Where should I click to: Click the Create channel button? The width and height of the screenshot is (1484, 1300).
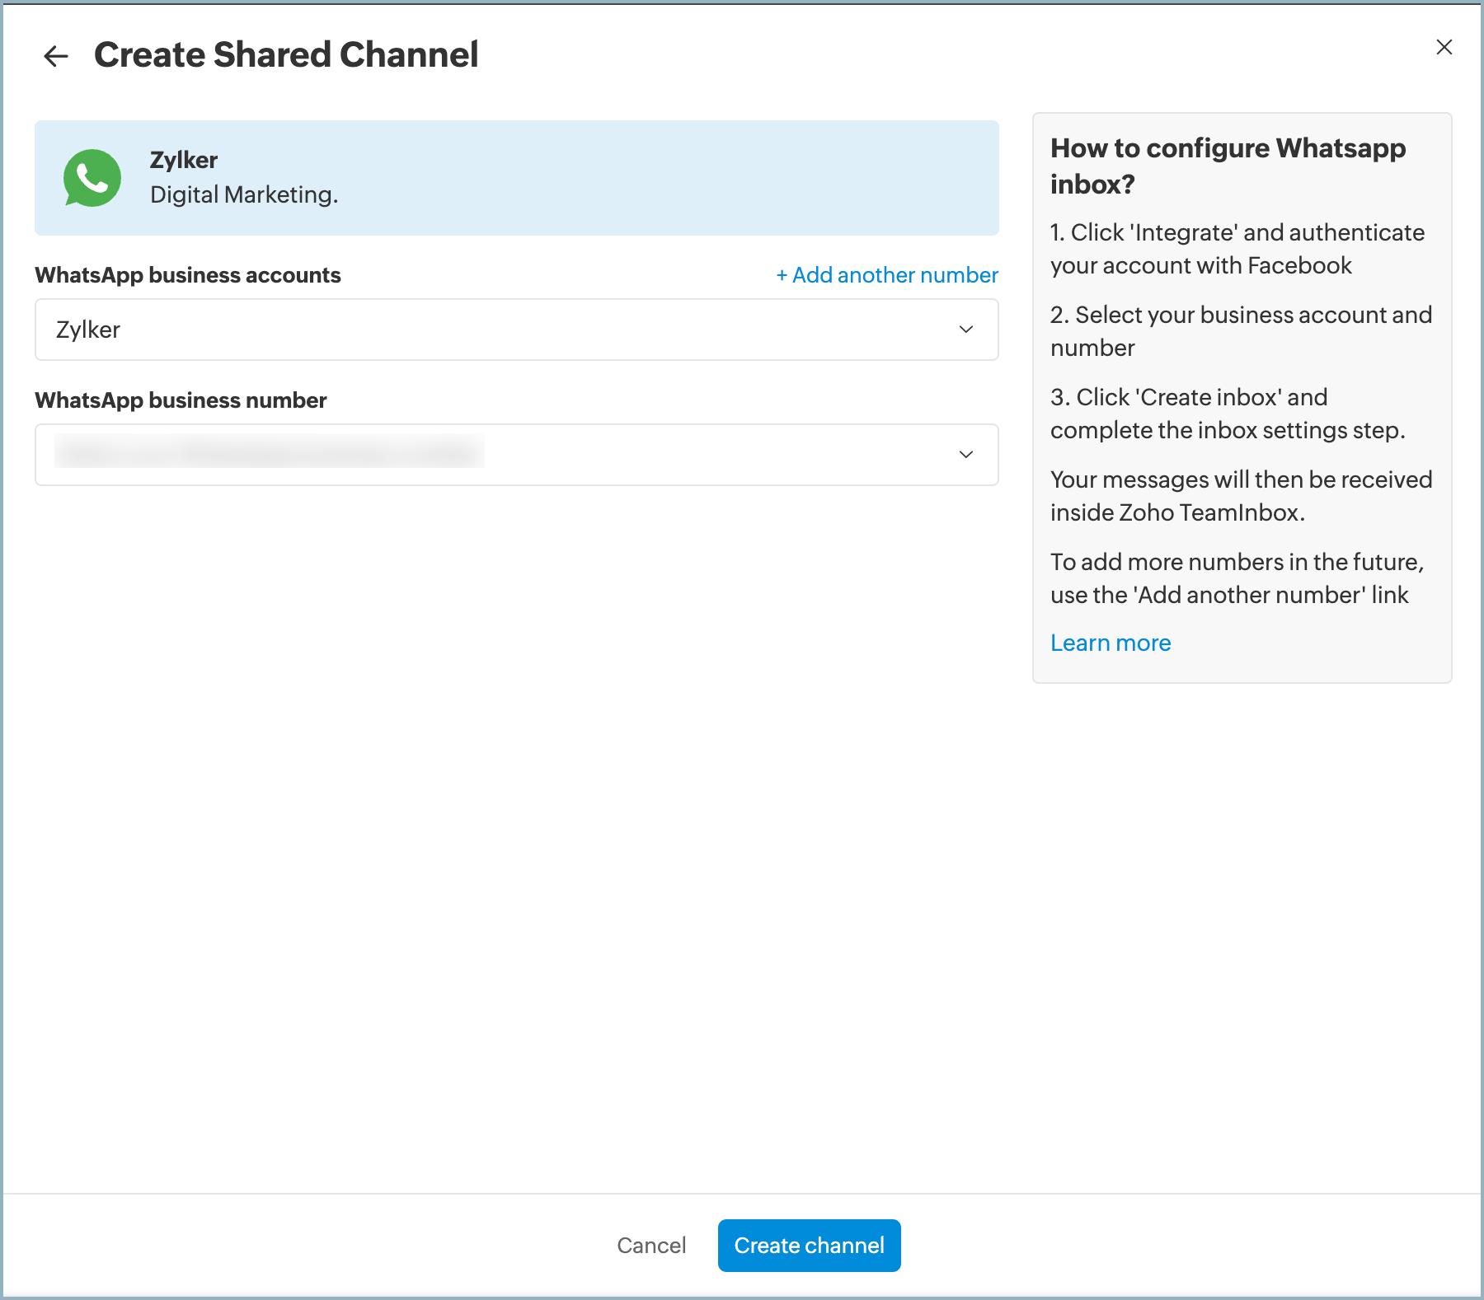coord(809,1245)
